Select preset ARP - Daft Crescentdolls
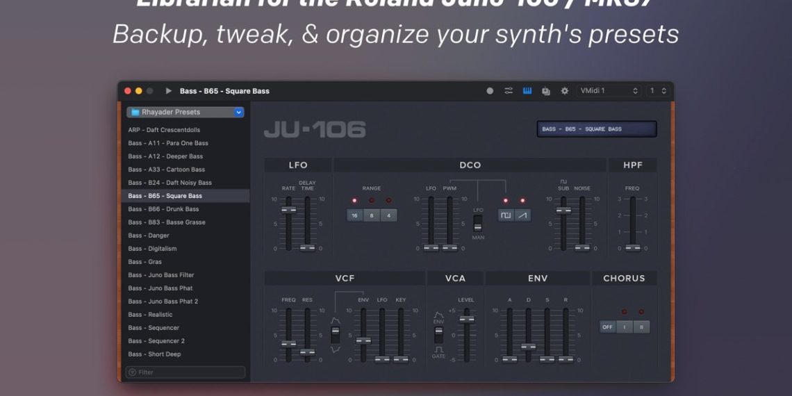792x396 pixels. pyautogui.click(x=164, y=130)
